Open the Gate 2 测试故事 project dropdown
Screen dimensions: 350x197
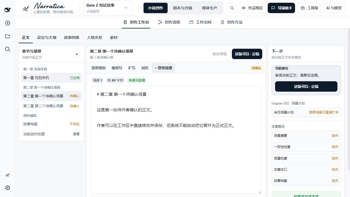click(x=107, y=8)
